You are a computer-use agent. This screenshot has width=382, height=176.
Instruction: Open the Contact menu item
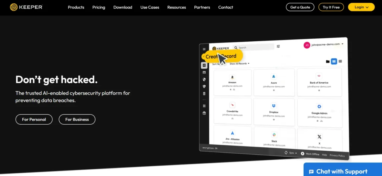226,7
